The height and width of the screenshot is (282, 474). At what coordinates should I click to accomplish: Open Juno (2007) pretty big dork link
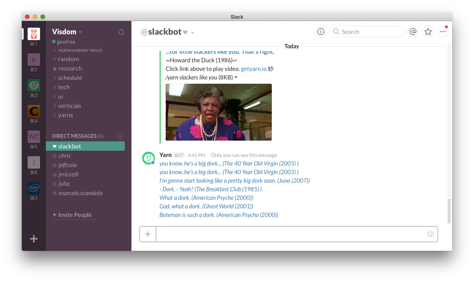234,181
